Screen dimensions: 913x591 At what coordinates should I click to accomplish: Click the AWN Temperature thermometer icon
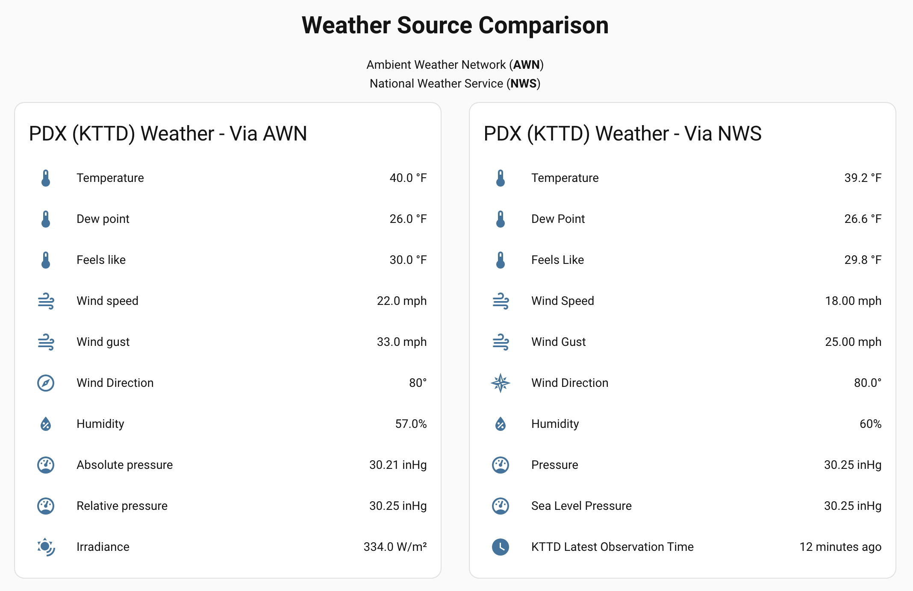tap(46, 178)
